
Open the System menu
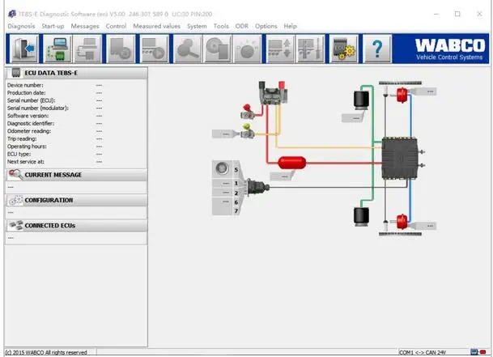click(x=197, y=26)
